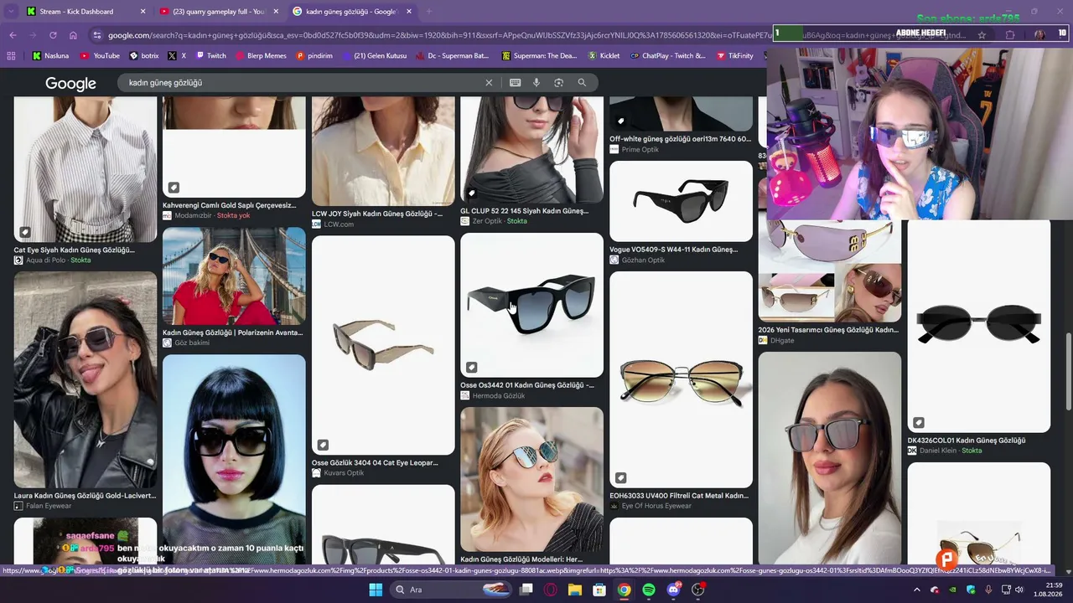
Task: Bookmark this page with the star icon
Action: (x=982, y=35)
